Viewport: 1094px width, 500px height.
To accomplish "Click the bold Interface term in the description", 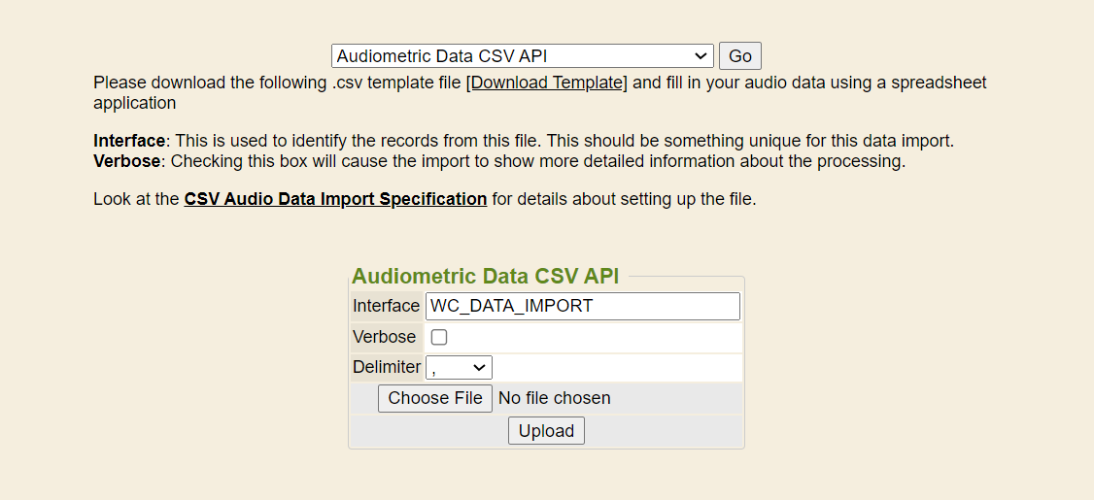I will click(x=129, y=141).
